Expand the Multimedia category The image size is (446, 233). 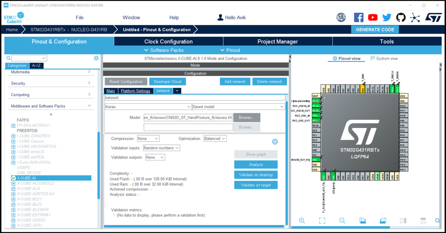click(x=89, y=72)
